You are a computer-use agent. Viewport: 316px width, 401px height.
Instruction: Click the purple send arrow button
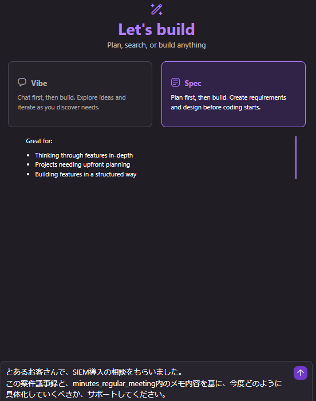[x=301, y=373]
